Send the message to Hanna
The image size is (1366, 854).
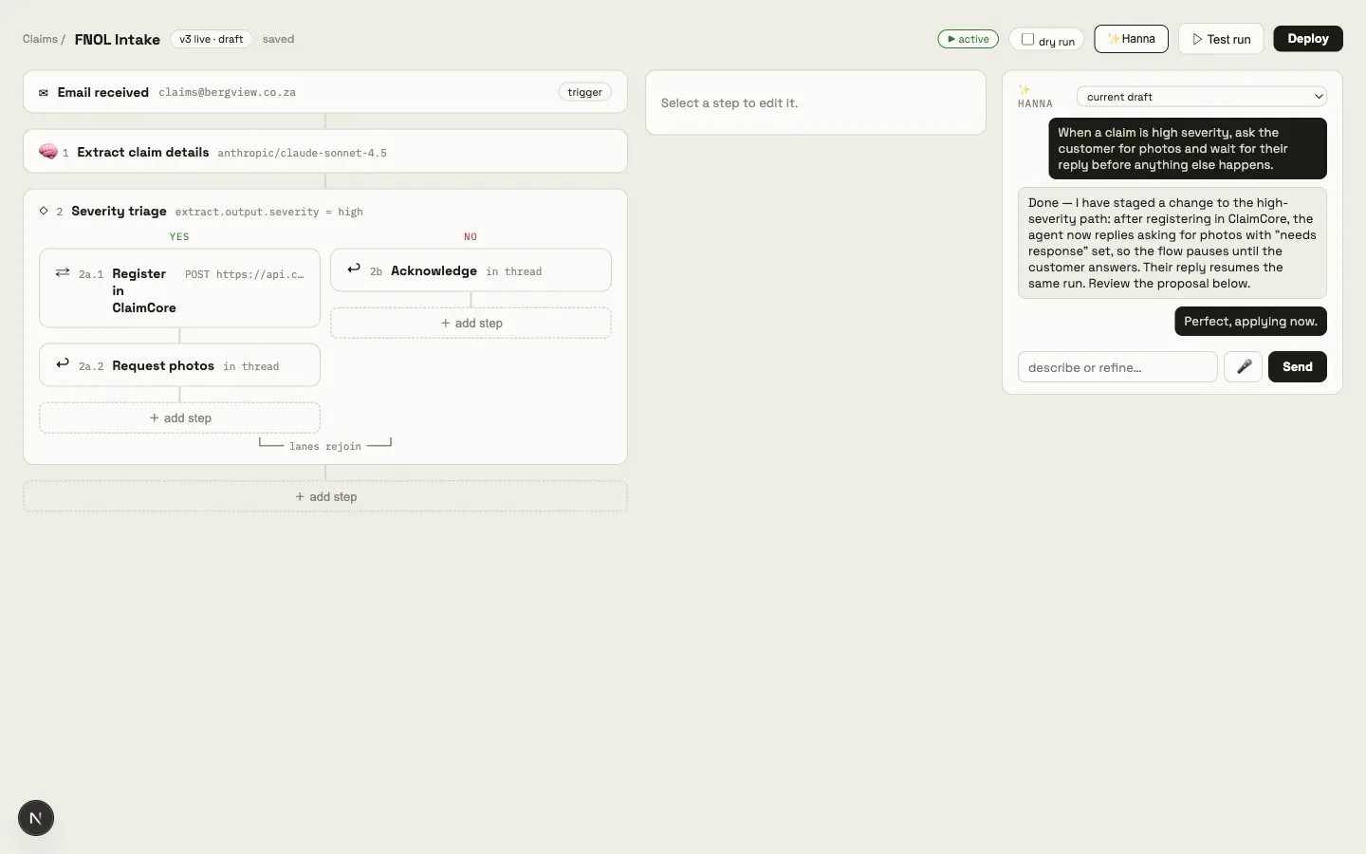(x=1298, y=367)
